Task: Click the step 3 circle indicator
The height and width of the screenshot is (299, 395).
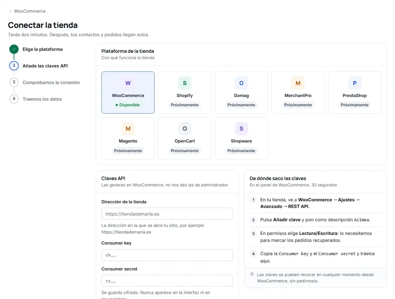Action: (x=14, y=82)
